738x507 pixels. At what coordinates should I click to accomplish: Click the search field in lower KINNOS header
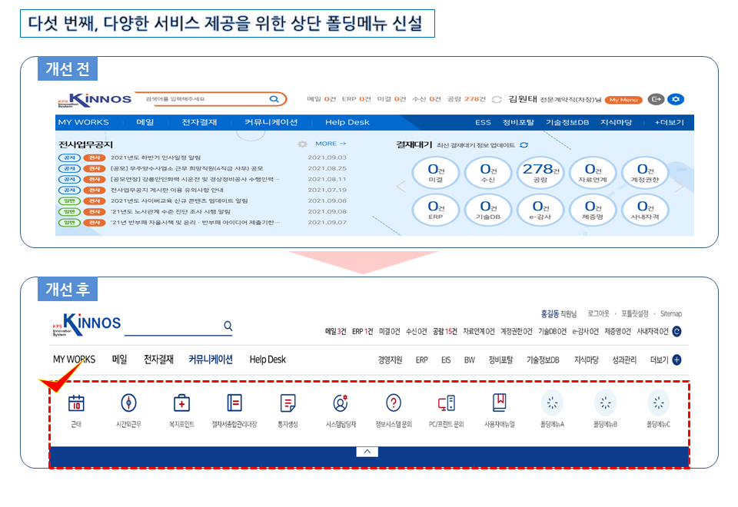(x=178, y=326)
